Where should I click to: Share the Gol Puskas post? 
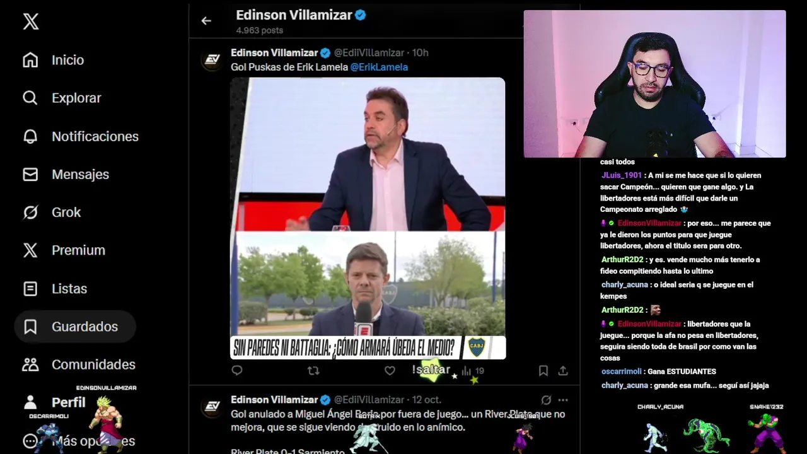(x=563, y=371)
